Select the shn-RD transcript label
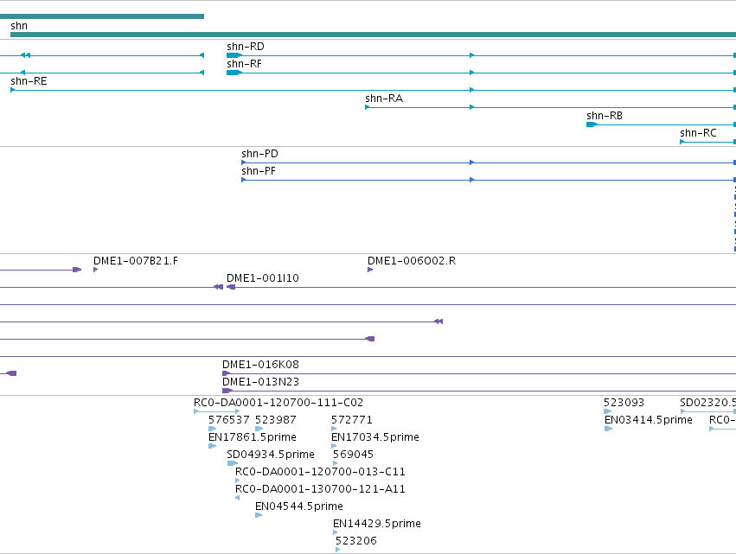 [246, 47]
